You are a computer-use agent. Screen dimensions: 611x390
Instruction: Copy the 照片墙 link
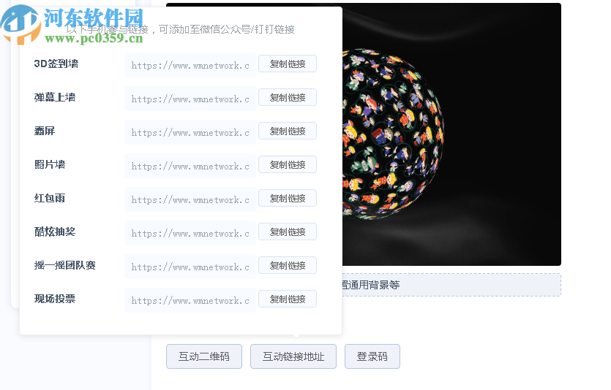tap(288, 164)
